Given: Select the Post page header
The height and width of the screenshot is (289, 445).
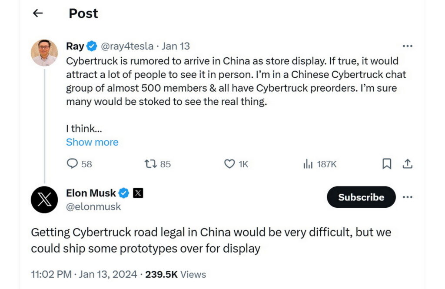Looking at the screenshot, I should point(83,13).
